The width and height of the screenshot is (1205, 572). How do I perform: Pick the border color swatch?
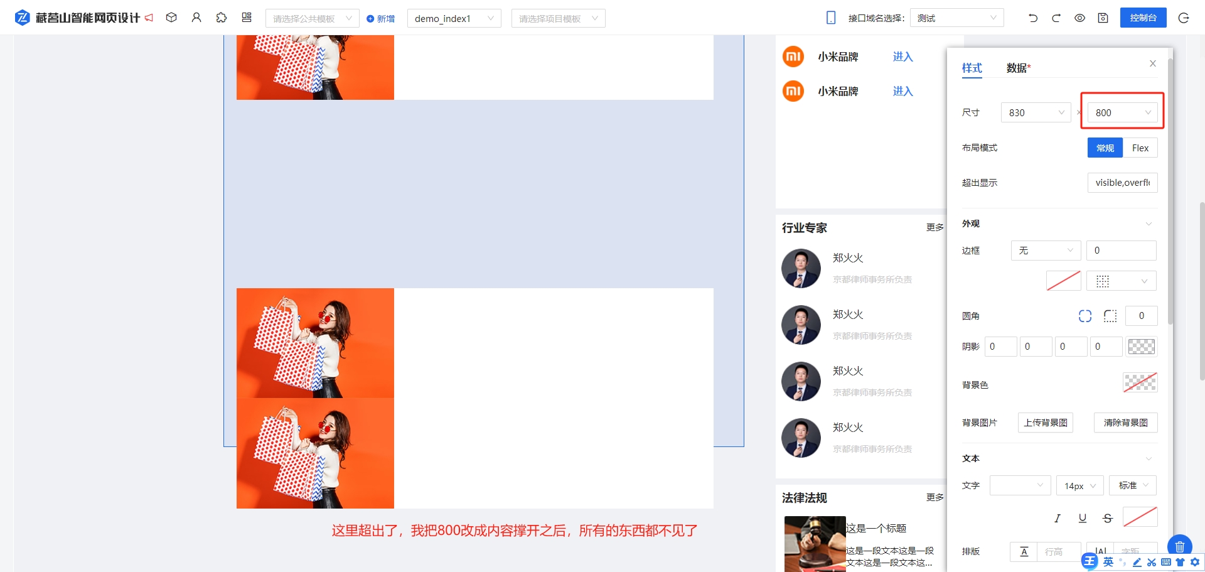click(1064, 281)
